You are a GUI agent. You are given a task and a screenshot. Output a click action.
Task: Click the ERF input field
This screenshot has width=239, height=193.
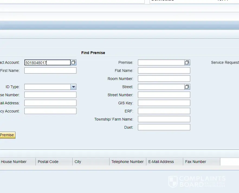point(164,111)
